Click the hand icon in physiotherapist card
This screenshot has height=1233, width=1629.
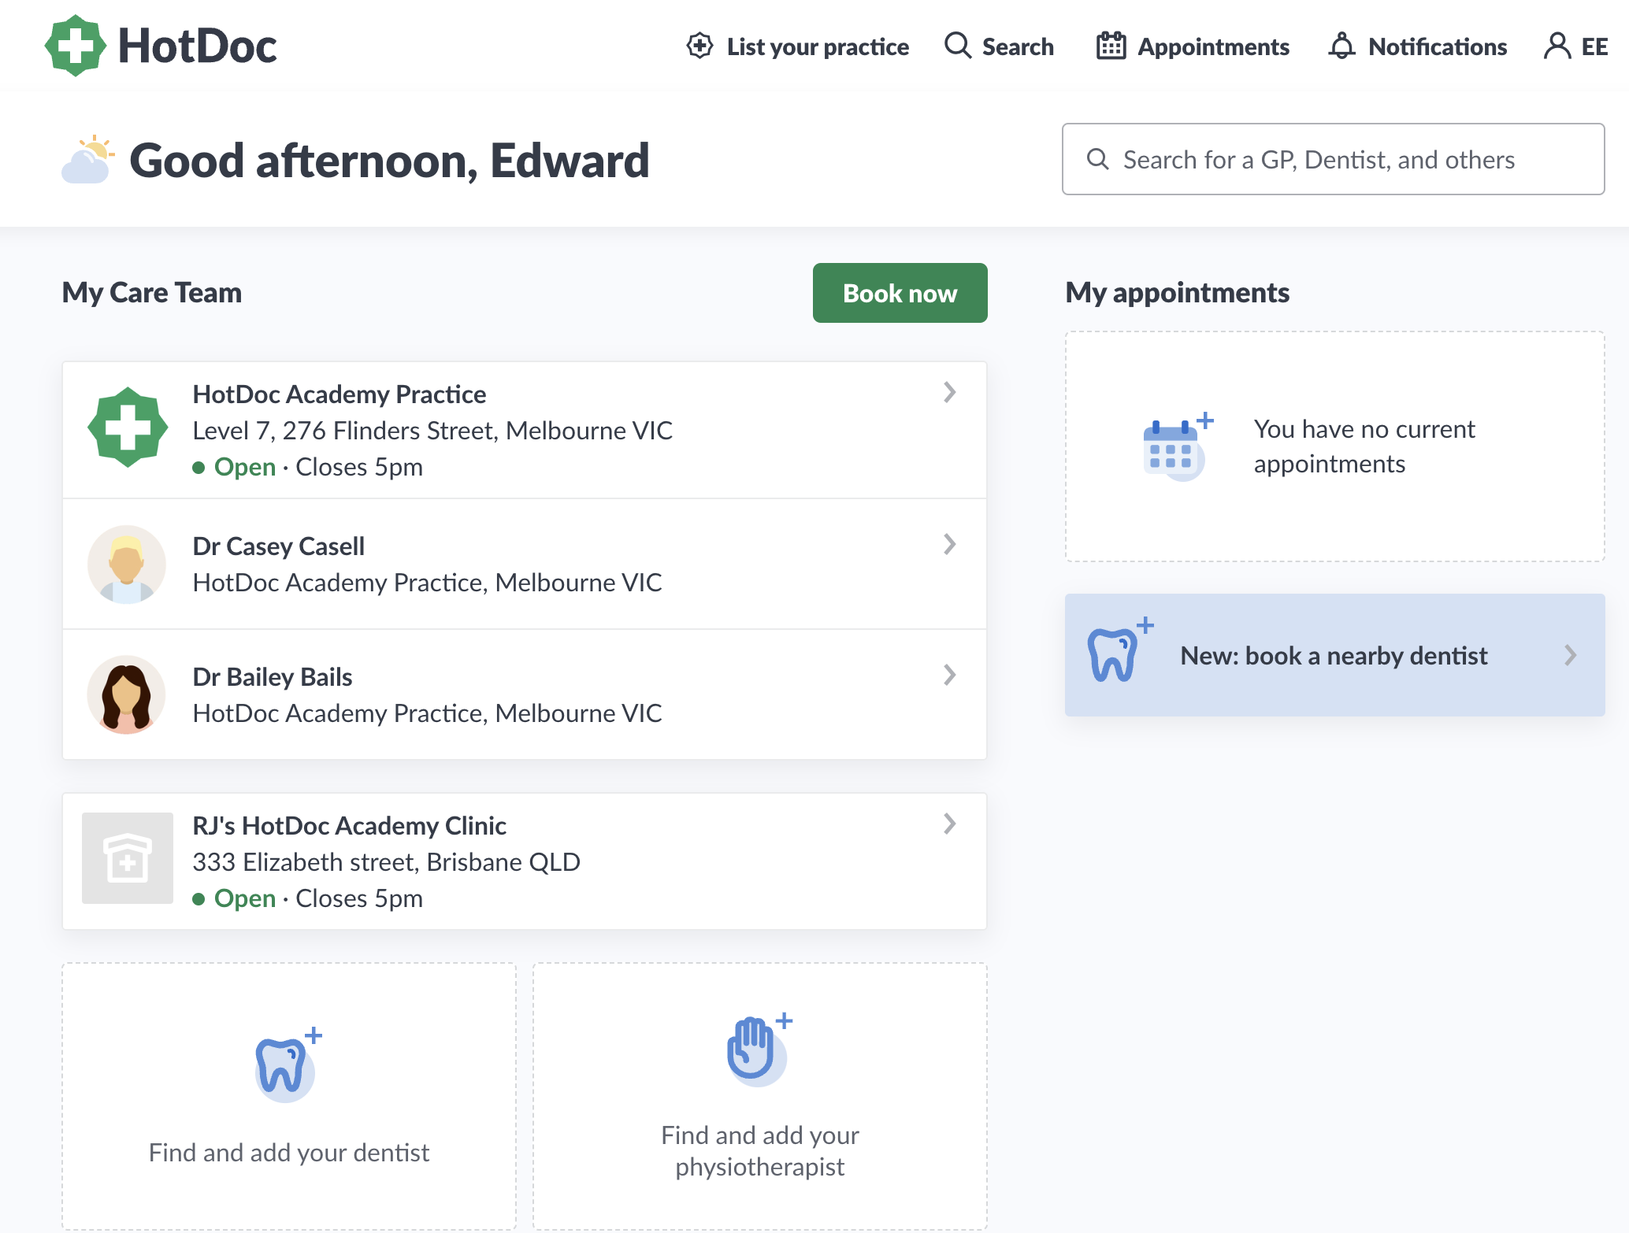coord(759,1049)
